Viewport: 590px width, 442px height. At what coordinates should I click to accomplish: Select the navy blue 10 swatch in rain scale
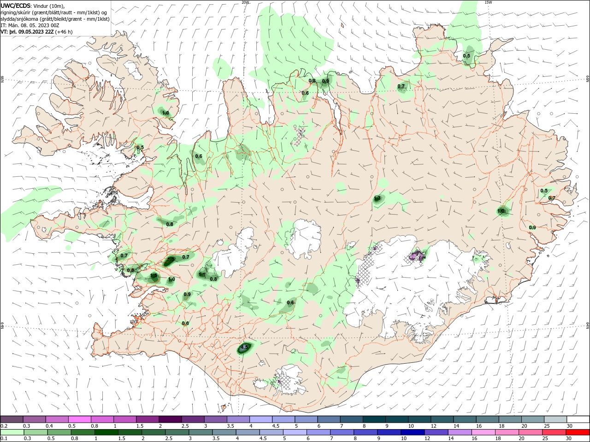(412, 432)
